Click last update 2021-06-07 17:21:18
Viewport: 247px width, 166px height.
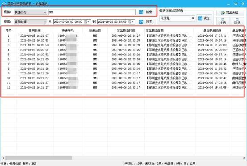(x=212, y=83)
